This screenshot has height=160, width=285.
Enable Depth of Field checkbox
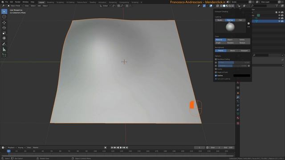tap(216, 72)
